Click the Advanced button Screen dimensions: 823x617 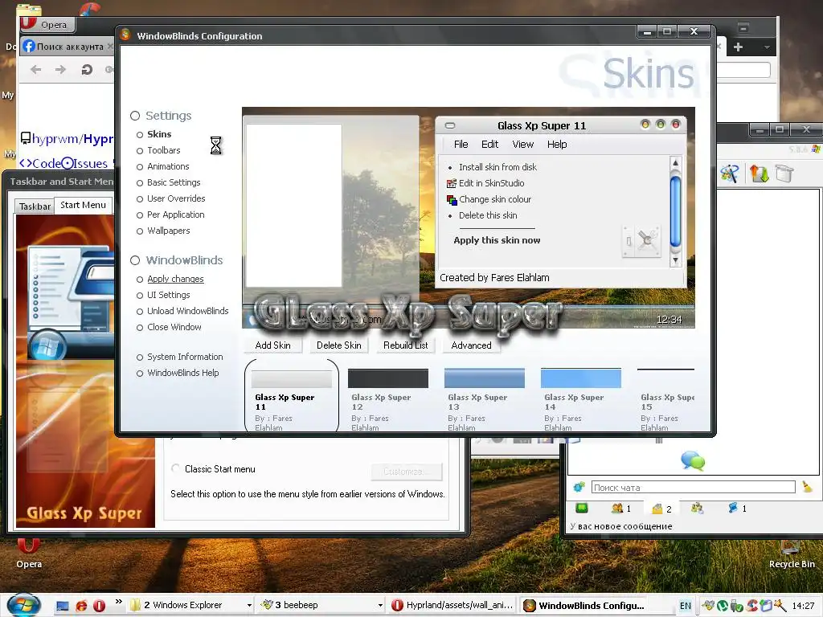point(471,345)
